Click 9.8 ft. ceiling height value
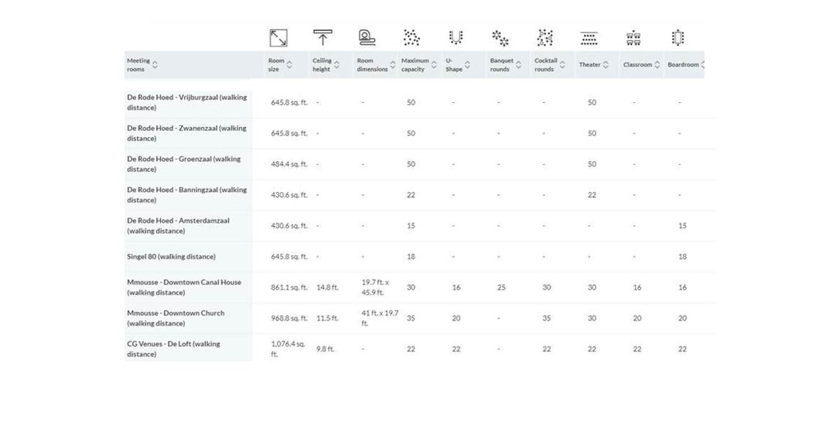The width and height of the screenshot is (819, 428). (326, 349)
